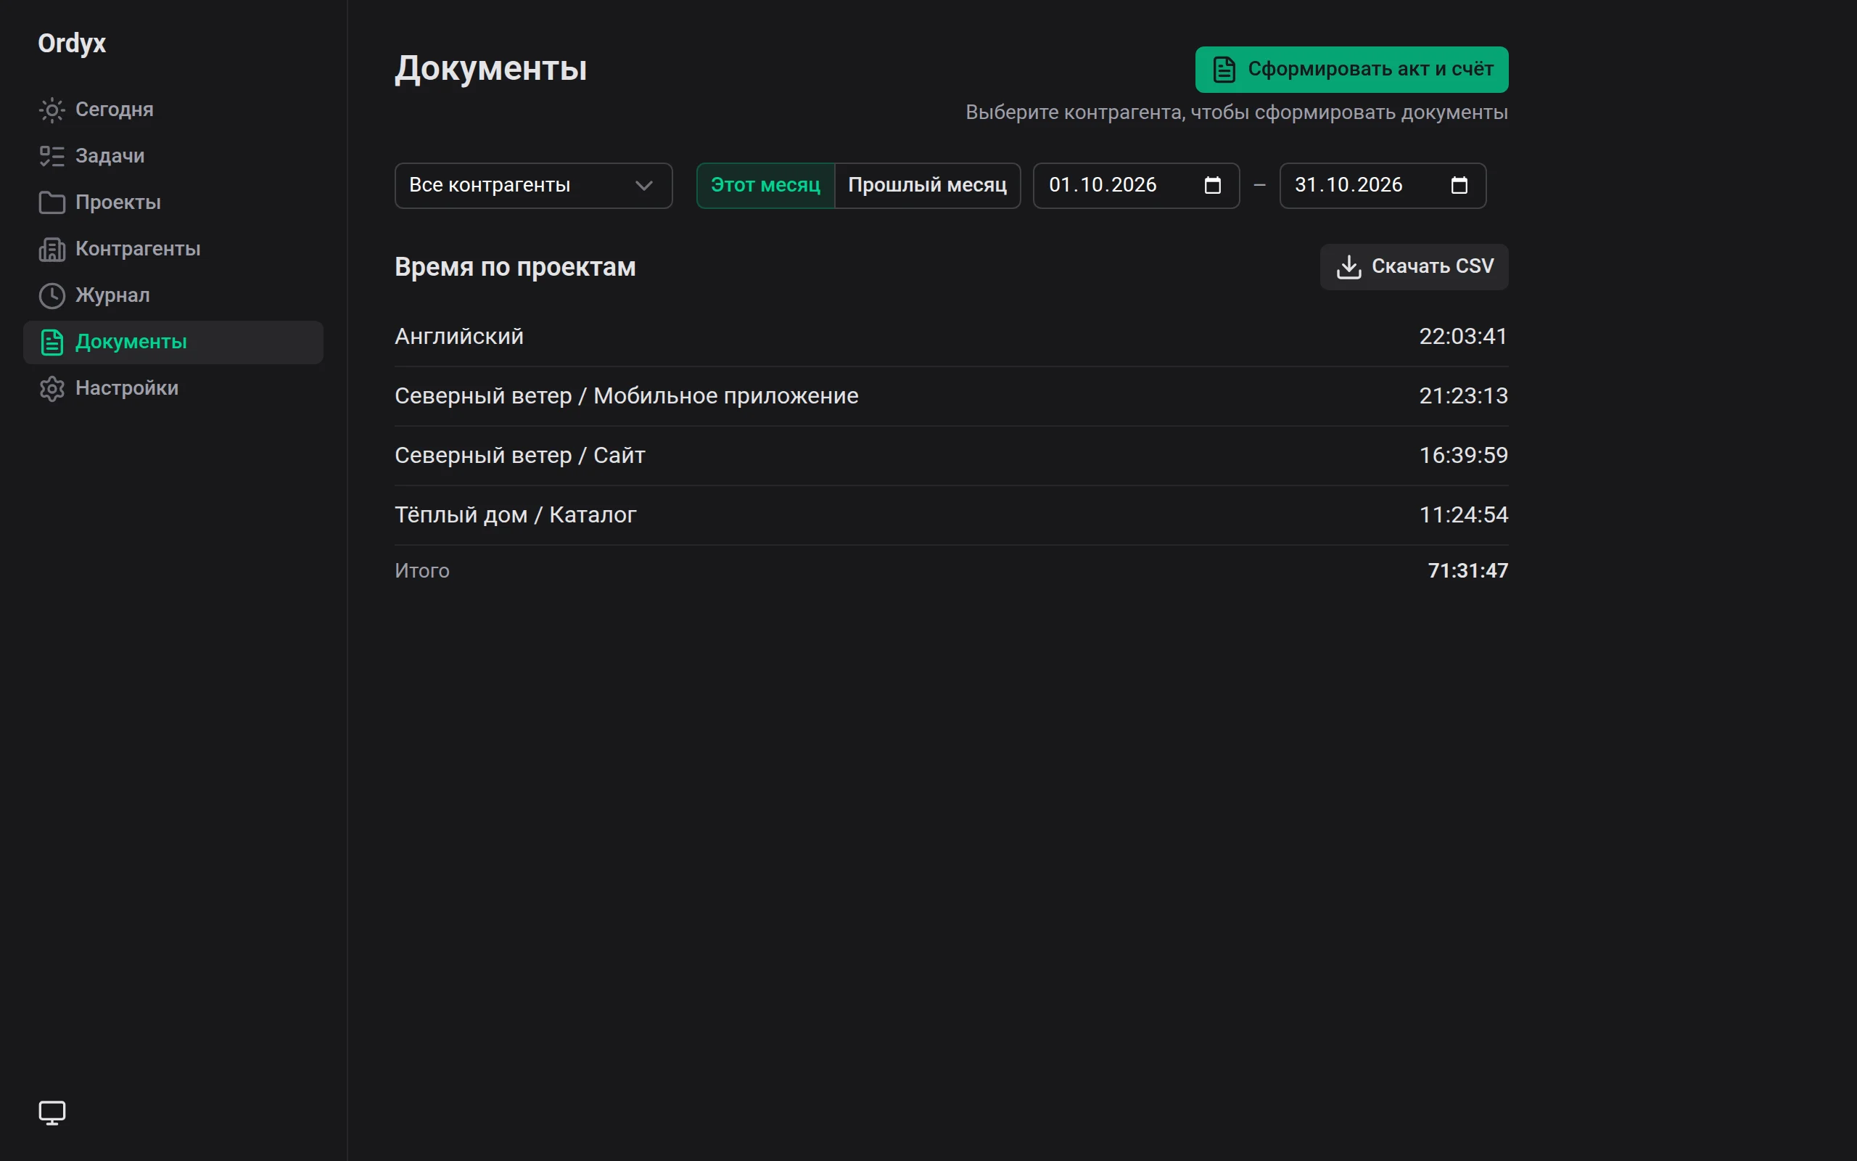The width and height of the screenshot is (1857, 1161).
Task: Click the download icon on Скачать CSV
Action: pyautogui.click(x=1349, y=267)
